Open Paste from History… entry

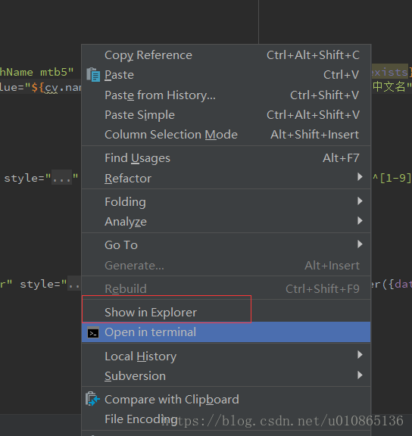click(x=226, y=95)
